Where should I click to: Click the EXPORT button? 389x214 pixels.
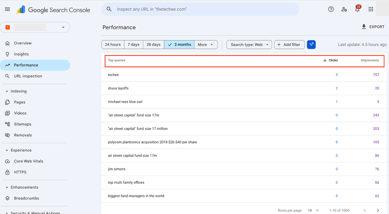[373, 27]
